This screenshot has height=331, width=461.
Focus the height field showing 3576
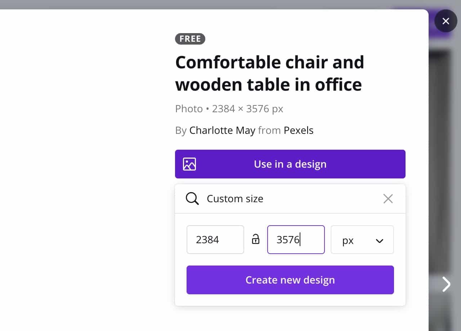296,240
